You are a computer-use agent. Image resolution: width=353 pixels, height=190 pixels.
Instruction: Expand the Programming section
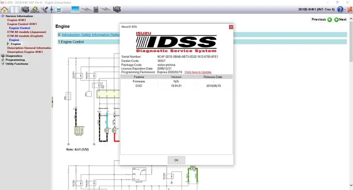click(x=15, y=60)
